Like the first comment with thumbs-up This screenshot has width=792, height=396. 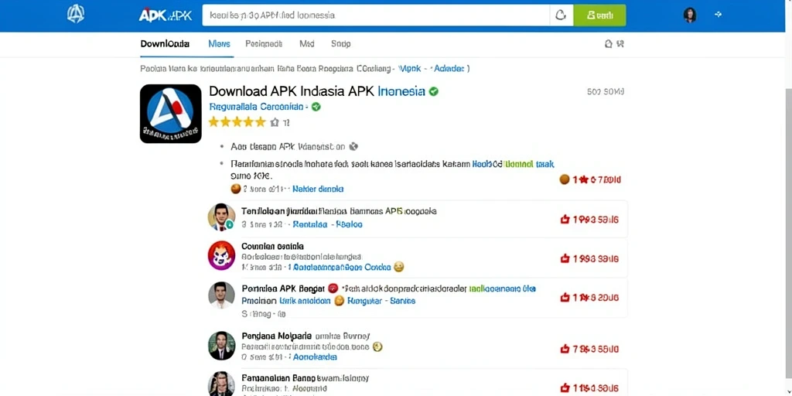pos(565,219)
